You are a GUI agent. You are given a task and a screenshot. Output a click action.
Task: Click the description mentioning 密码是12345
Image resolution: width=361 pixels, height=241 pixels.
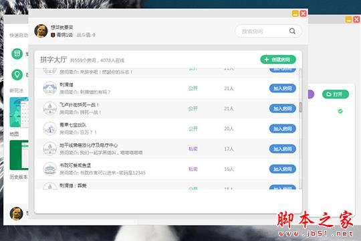[102, 173]
